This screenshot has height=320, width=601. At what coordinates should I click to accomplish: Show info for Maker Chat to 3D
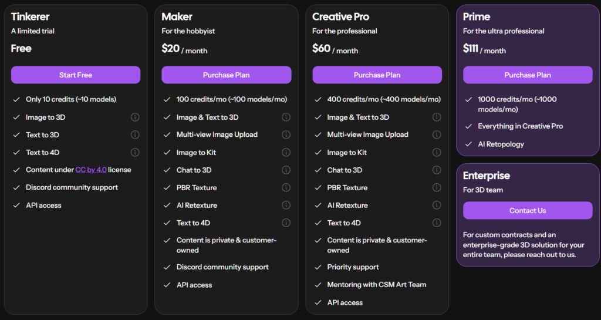click(286, 170)
